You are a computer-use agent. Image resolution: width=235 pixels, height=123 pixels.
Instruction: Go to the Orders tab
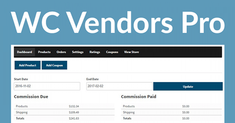click(x=61, y=52)
